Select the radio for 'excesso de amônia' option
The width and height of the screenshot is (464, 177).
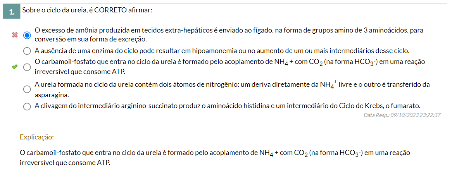tap(27, 36)
